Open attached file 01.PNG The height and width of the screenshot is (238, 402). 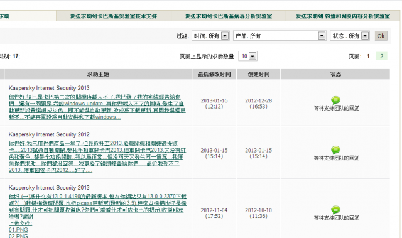(18, 230)
